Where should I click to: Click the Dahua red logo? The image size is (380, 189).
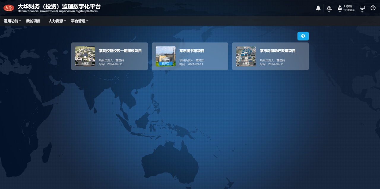[9, 8]
